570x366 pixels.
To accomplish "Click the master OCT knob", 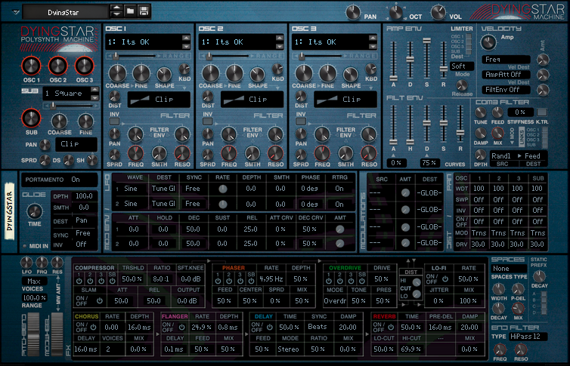I will 396,13.
